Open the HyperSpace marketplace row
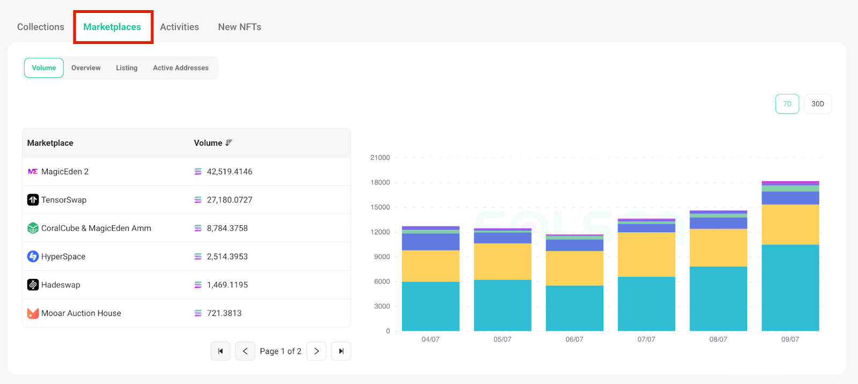858x384 pixels. click(x=187, y=256)
